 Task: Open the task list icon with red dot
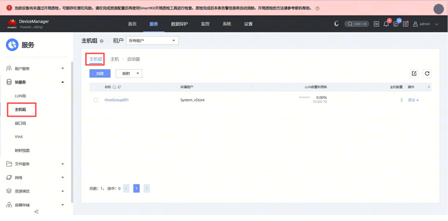pyautogui.click(x=406, y=24)
